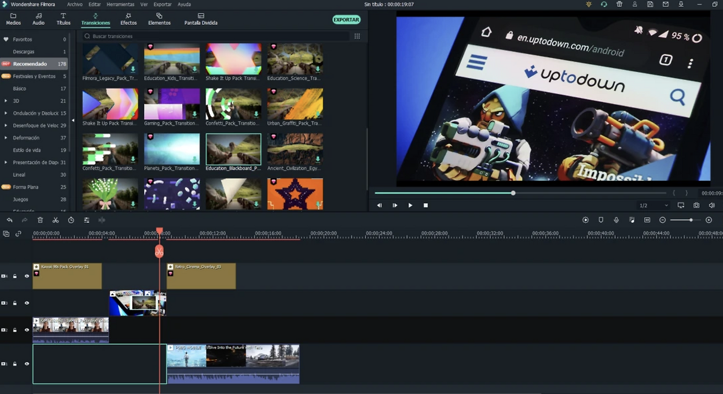Select Filmora_Legacy_Pack transition thumbnail
This screenshot has height=394, width=723.
coord(110,59)
